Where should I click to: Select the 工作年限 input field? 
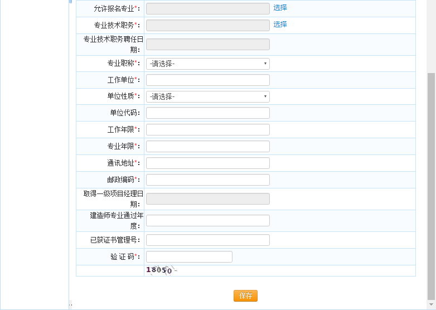tap(207, 129)
